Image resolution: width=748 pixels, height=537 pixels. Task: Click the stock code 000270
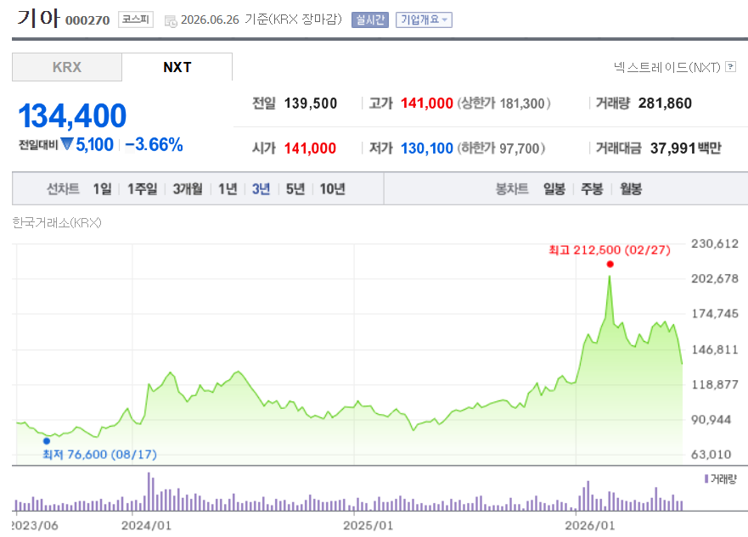point(87,20)
